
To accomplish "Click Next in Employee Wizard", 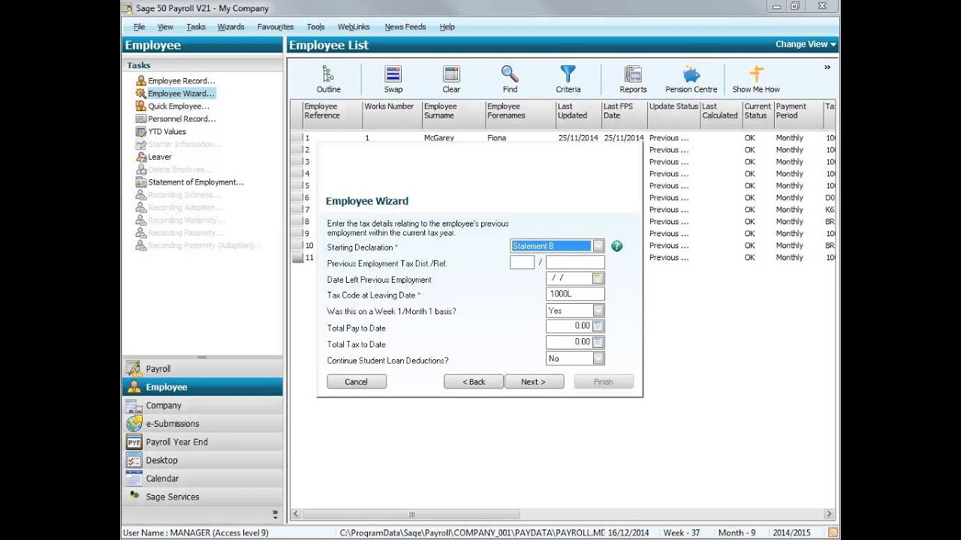I will 533,382.
